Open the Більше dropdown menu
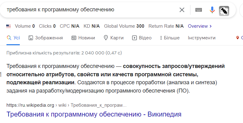Viewport: 243px width, 123px height. pyautogui.click(x=170, y=38)
